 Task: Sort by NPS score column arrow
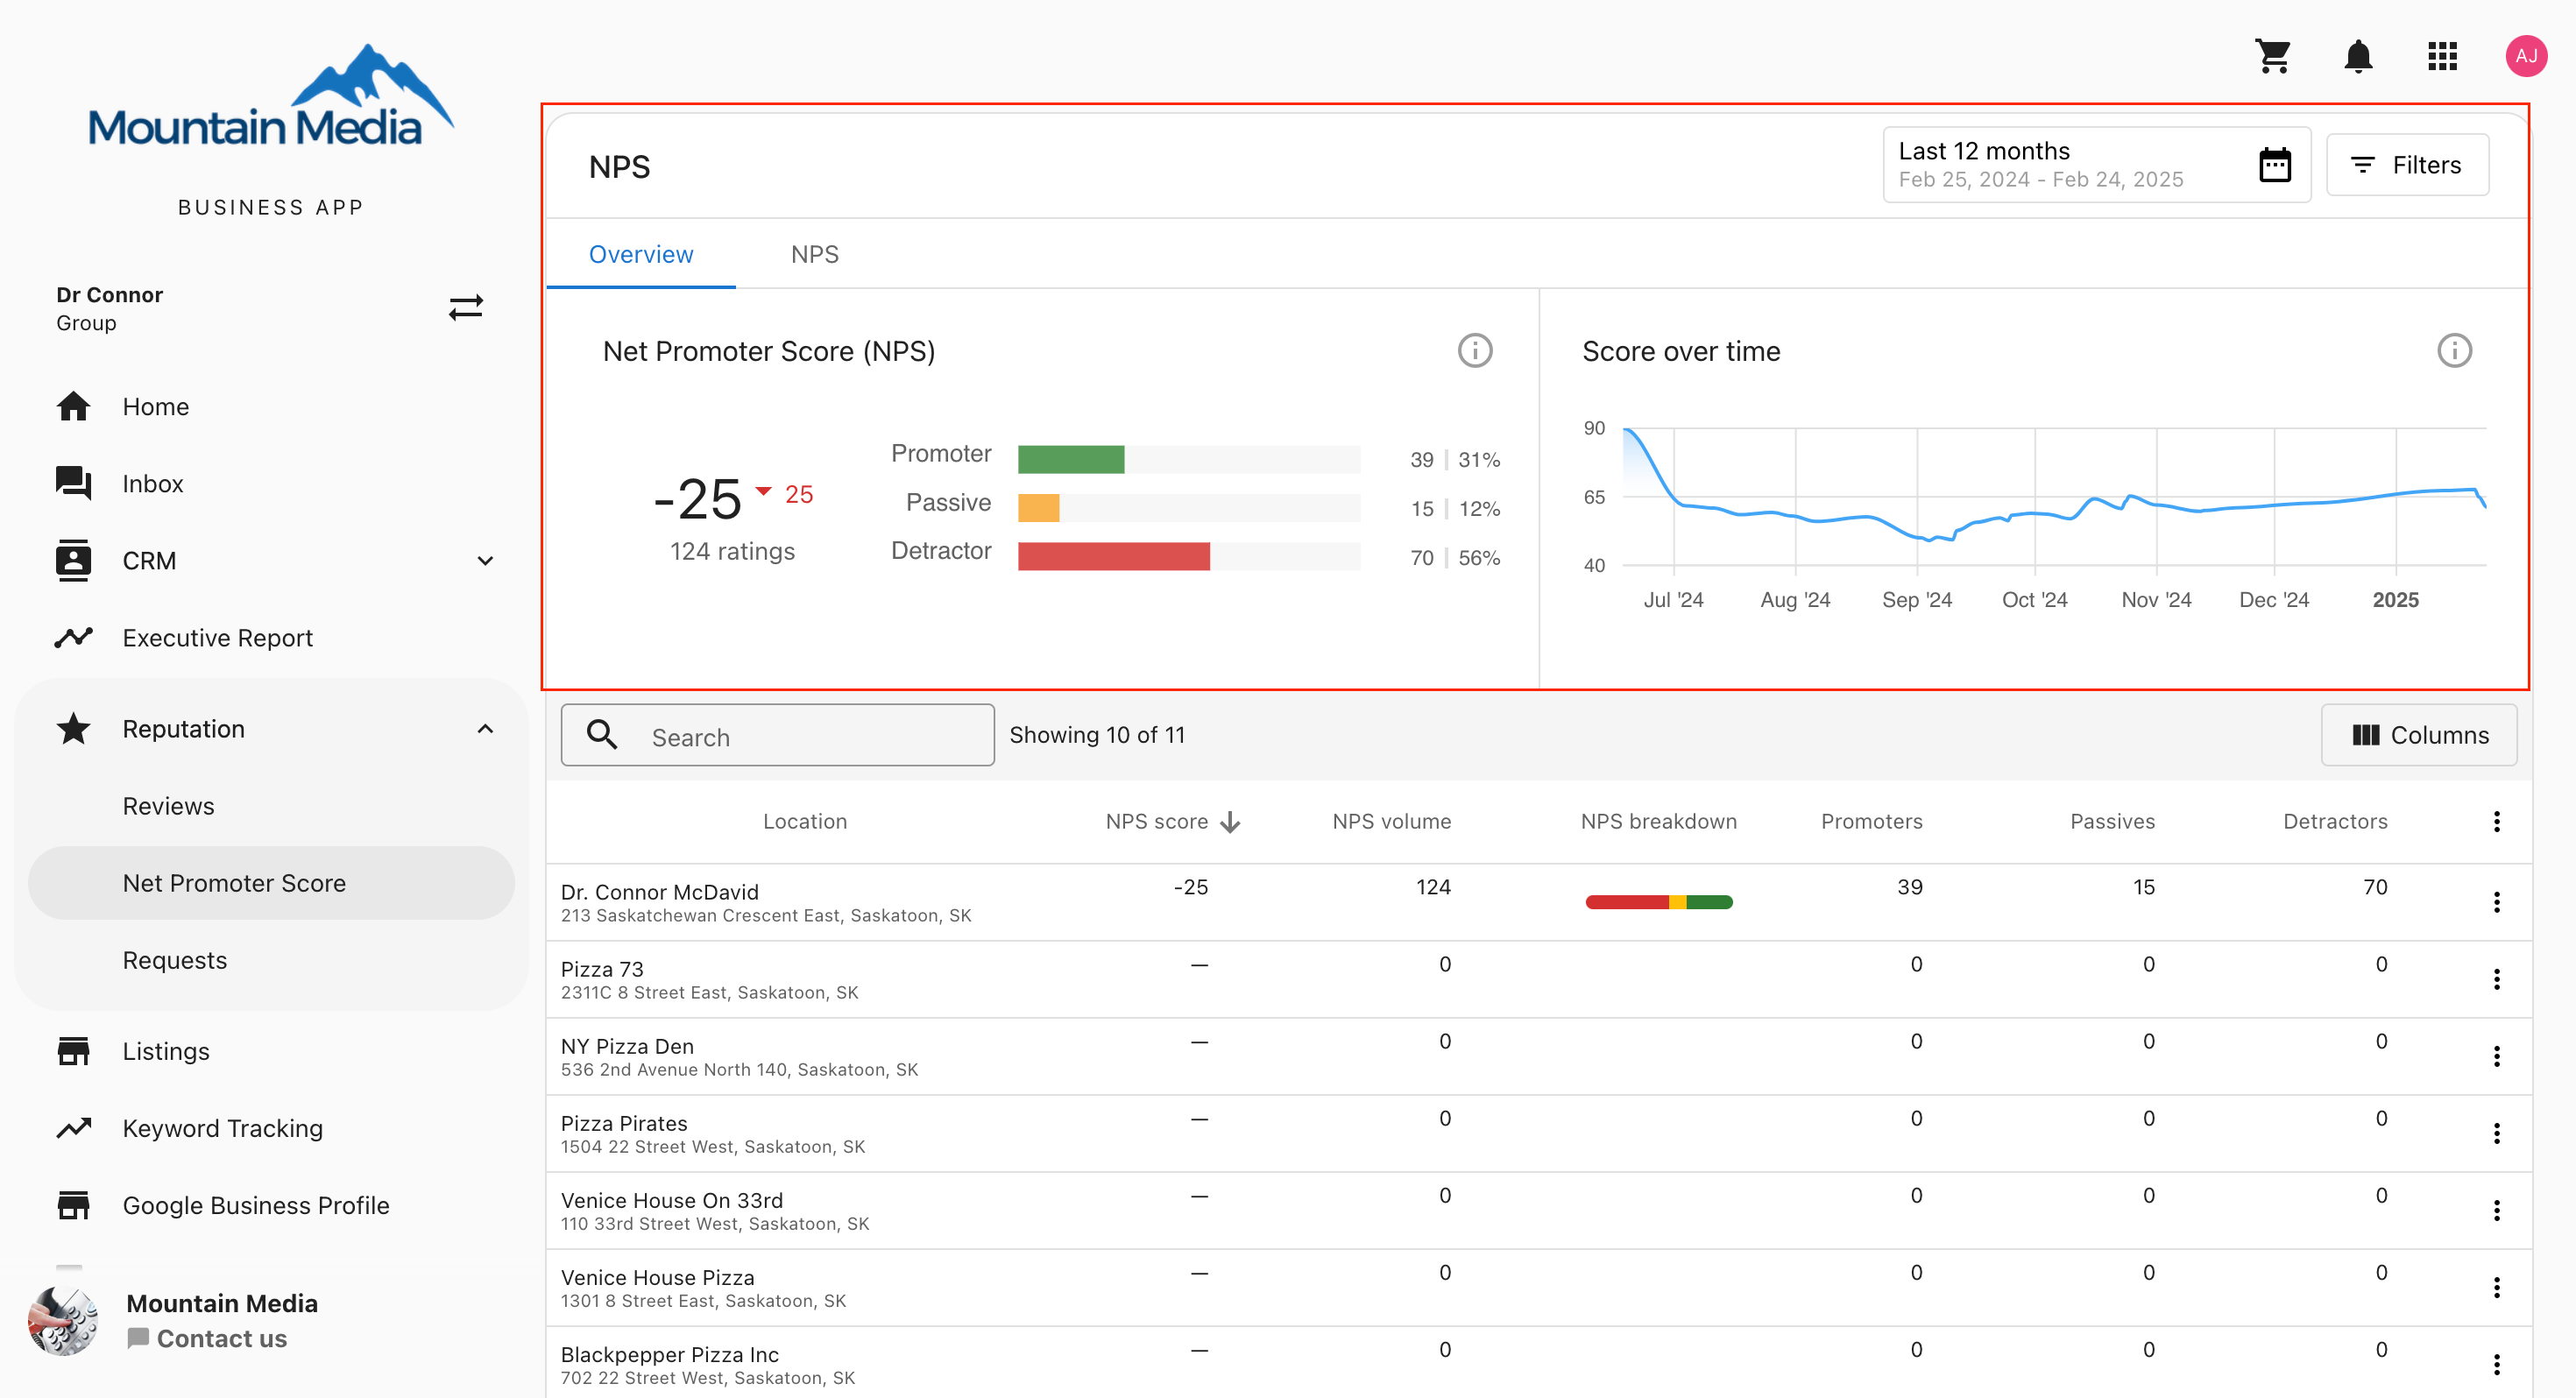point(1231,822)
